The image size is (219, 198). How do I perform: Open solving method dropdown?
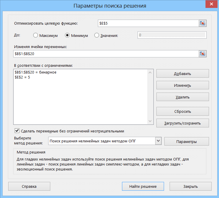pyautogui.click(x=158, y=141)
